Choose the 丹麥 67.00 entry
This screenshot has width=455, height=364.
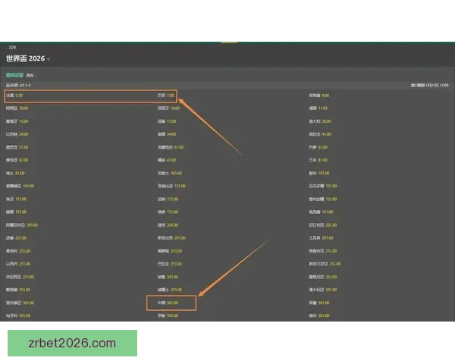tap(318, 147)
